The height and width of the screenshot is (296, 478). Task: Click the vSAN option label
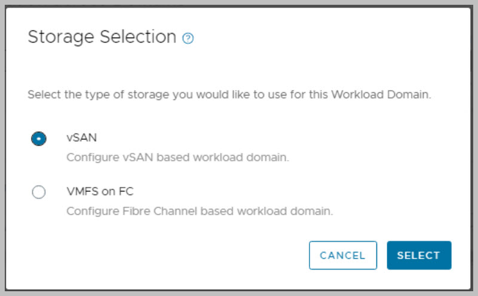click(x=82, y=138)
